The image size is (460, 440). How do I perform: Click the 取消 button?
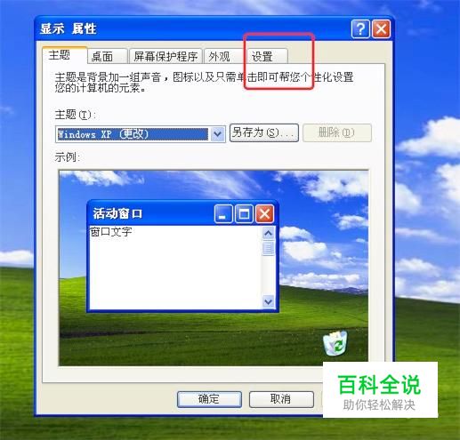pyautogui.click(x=281, y=399)
